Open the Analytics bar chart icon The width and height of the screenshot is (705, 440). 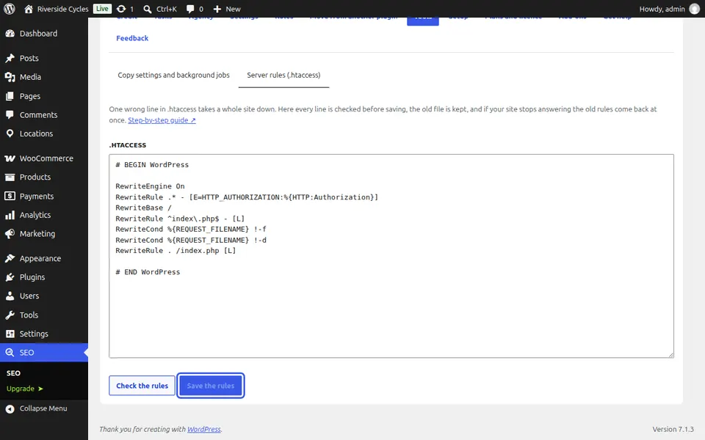[x=10, y=215]
